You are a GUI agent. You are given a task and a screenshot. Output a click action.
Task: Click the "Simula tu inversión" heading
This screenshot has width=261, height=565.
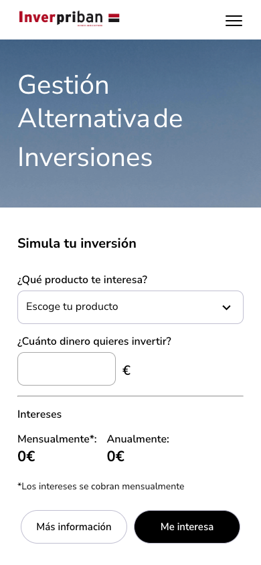(x=77, y=244)
